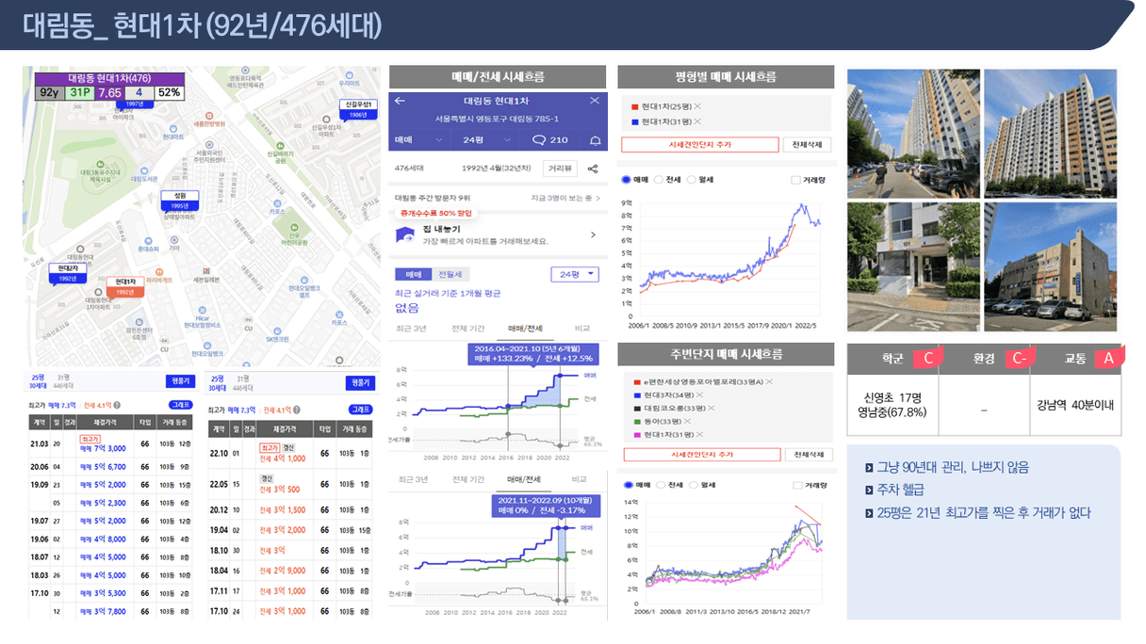Click the 거리뷰 button
Image resolution: width=1146 pixels, height=644 pixels.
click(x=560, y=169)
